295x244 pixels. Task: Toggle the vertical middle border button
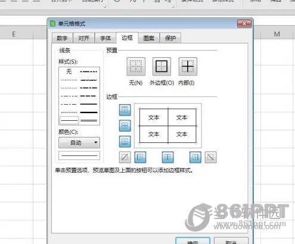coord(167,157)
